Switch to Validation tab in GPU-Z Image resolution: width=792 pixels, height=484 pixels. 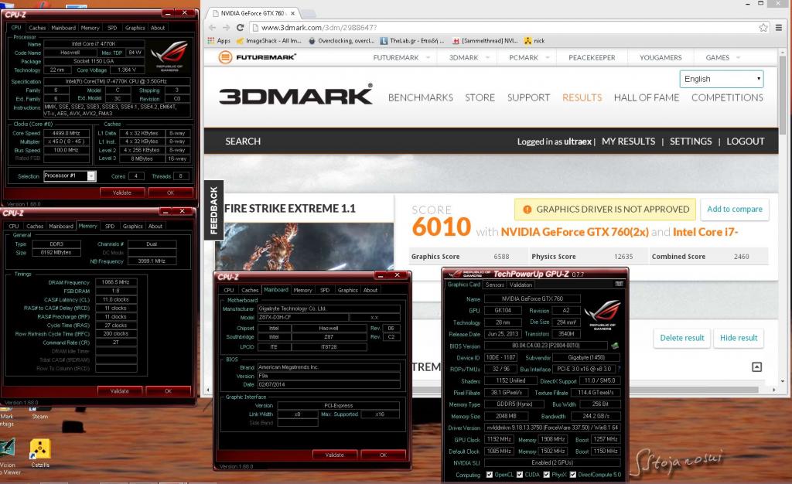point(521,285)
